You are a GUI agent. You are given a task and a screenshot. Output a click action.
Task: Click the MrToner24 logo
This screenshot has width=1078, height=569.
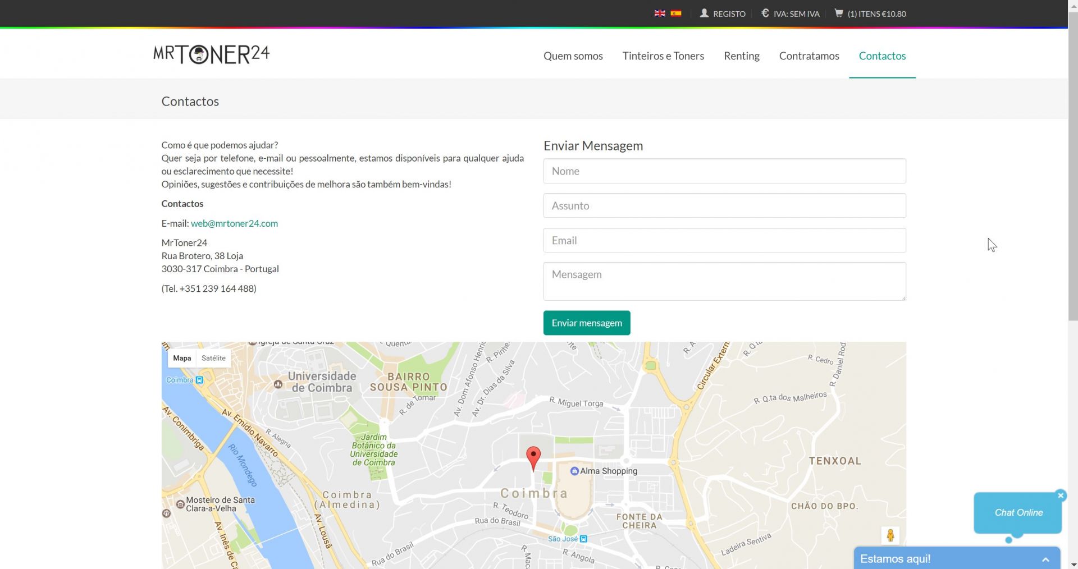pyautogui.click(x=212, y=54)
